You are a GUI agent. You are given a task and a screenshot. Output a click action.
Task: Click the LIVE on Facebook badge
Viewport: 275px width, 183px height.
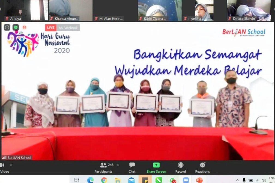tap(62, 28)
